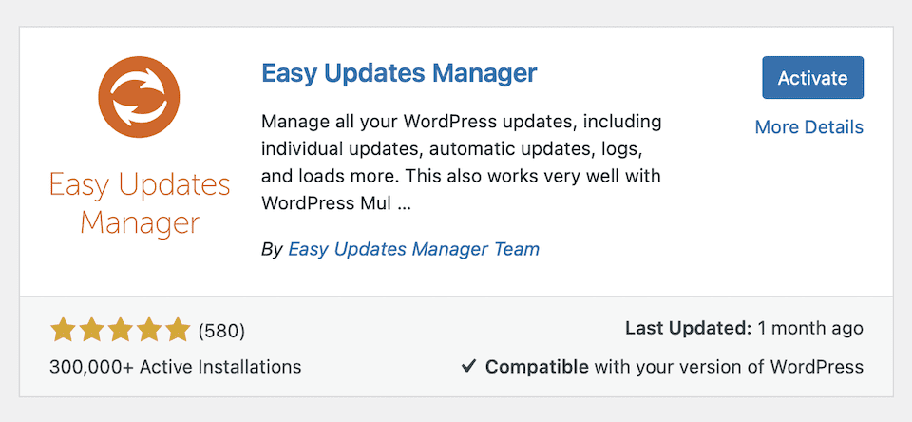Click the fourth gold rating star
Viewport: 912px width, 422px height.
pyautogui.click(x=149, y=331)
